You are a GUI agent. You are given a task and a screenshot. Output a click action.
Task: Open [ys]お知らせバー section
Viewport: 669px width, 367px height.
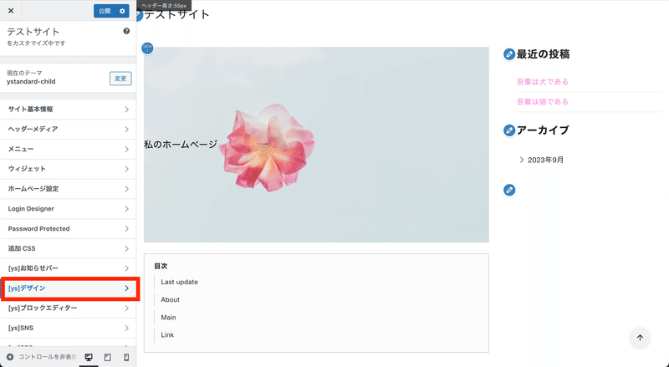coord(69,268)
